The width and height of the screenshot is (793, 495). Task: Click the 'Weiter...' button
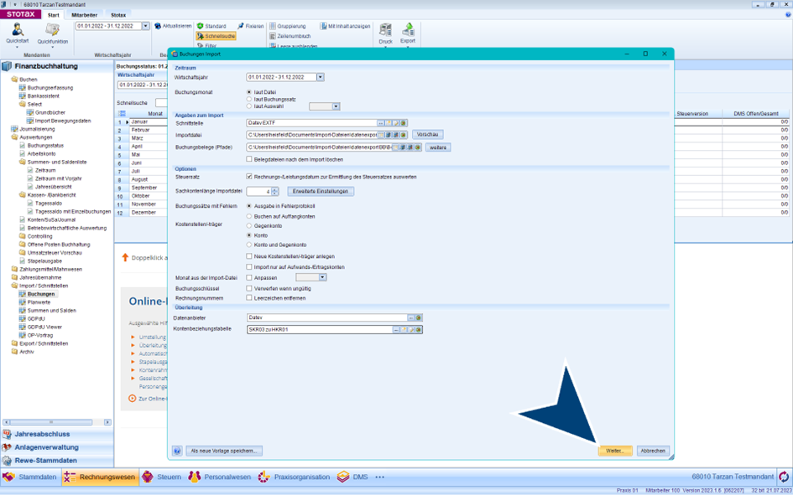[x=614, y=451]
